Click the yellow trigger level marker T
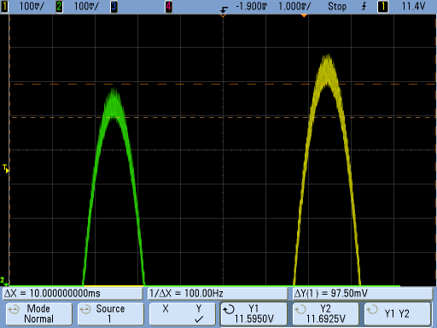The width and height of the screenshot is (437, 328). pos(6,168)
